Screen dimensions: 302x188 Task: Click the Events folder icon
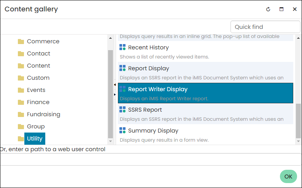[x=21, y=90]
